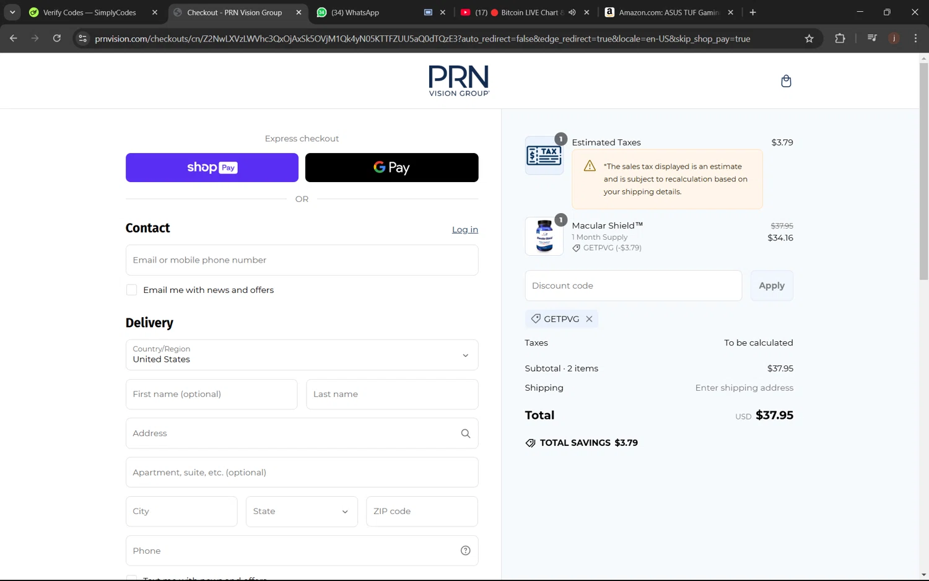Screen dimensions: 929x581
Task: Apply the discount code
Action: (772, 286)
